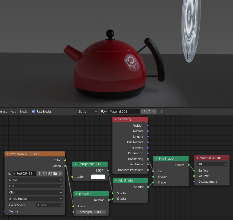Click the Geometry Backfacing output socket
The width and height of the screenshot is (233, 220).
point(148,159)
